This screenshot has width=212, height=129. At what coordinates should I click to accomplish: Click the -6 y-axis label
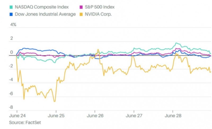(x=11, y=94)
